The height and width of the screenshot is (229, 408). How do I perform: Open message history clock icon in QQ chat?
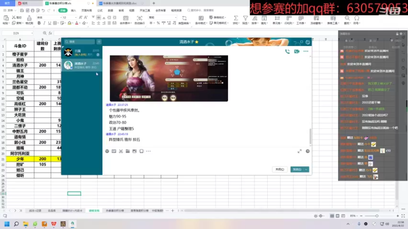tap(308, 151)
